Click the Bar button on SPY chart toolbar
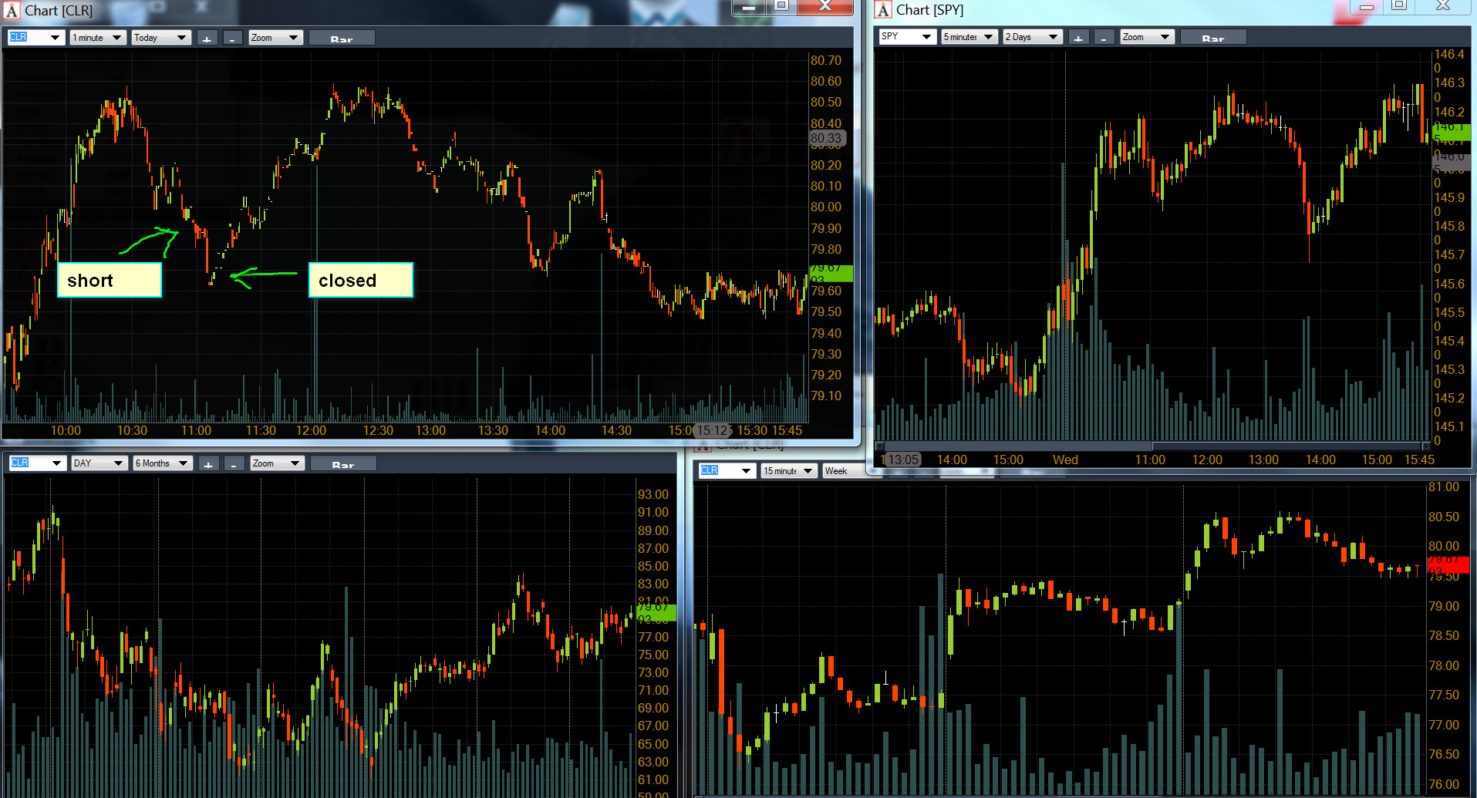The height and width of the screenshot is (798, 1477). [1212, 38]
